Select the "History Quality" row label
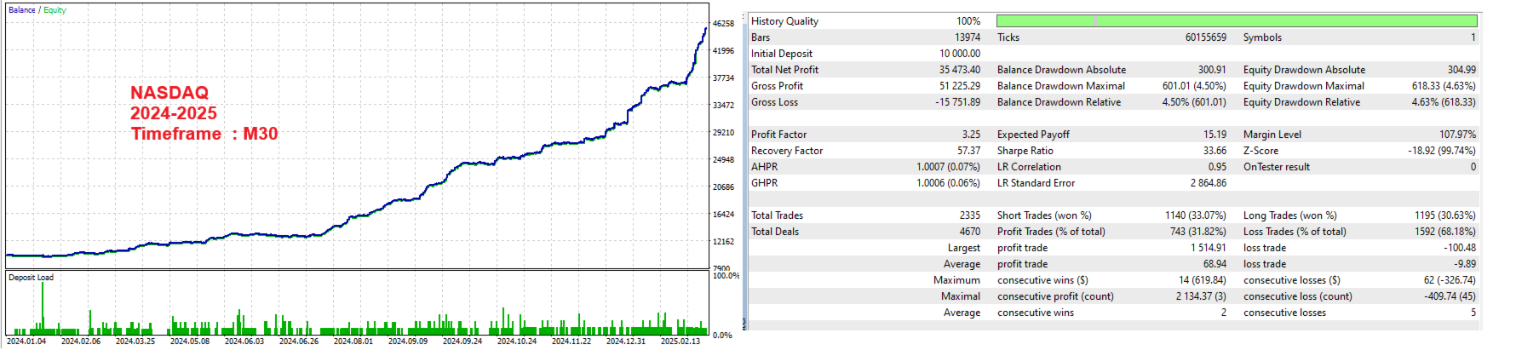1516x356 pixels. click(x=784, y=21)
